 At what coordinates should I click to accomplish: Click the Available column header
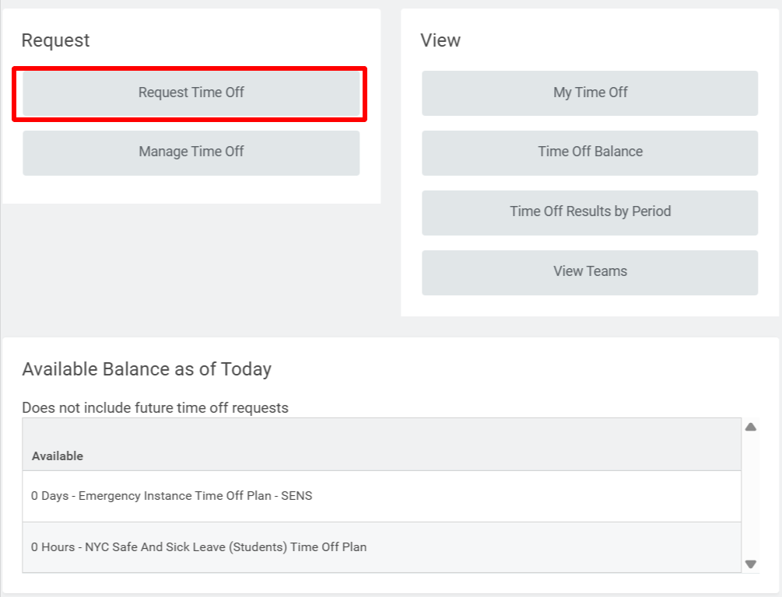point(58,456)
